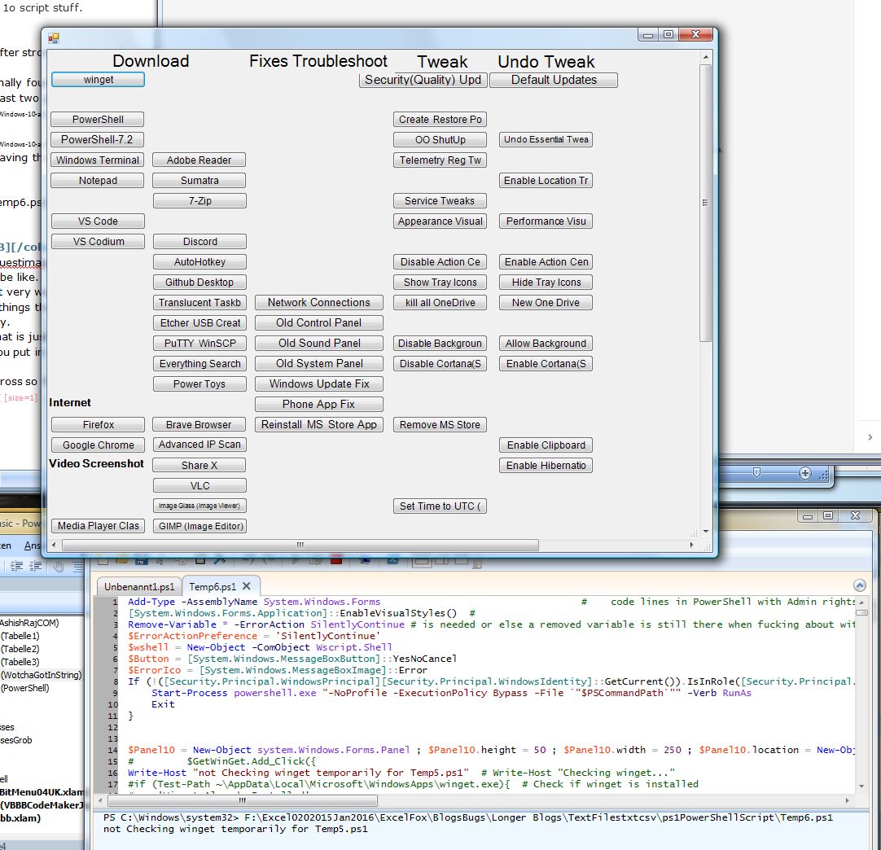Click the PowerShell-7.2 download button

click(97, 139)
